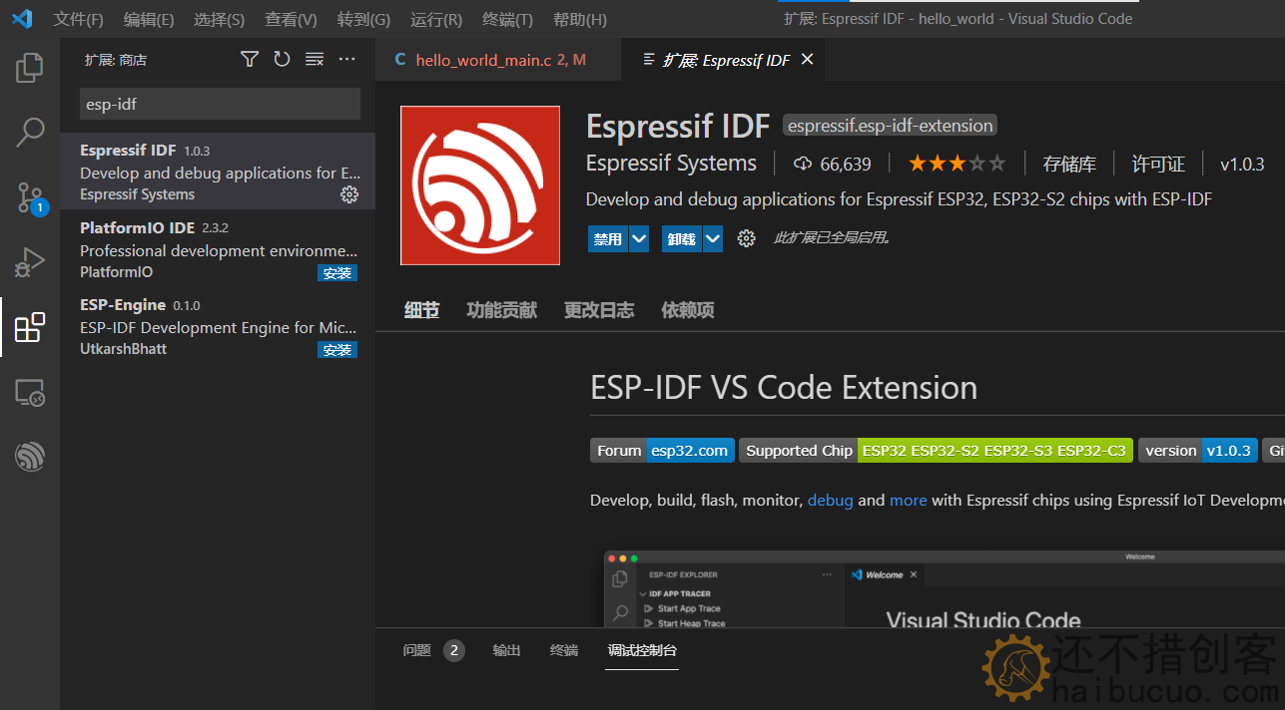Clear extensions search results icon
1285x710 pixels.
point(315,60)
